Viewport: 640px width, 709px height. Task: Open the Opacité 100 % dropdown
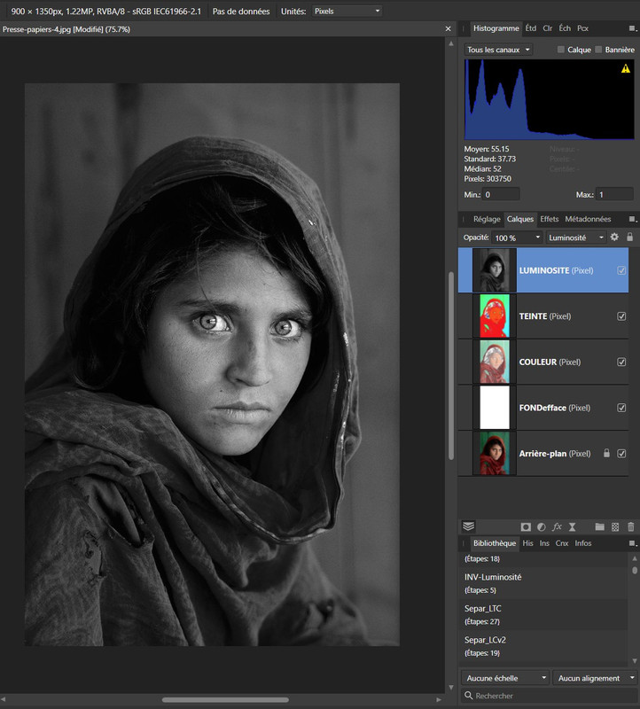point(517,238)
